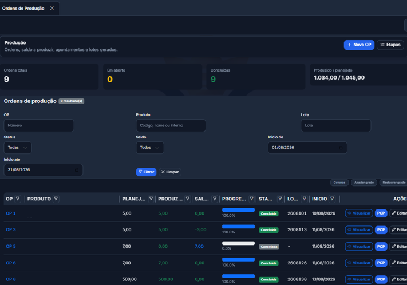Click the Início de date field
407x285 pixels.
(307, 148)
